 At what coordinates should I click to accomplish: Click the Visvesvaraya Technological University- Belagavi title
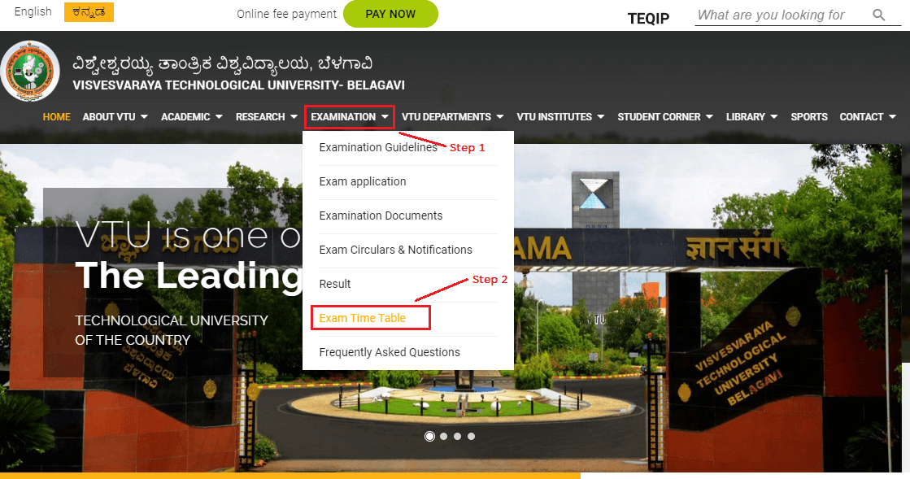tap(238, 85)
